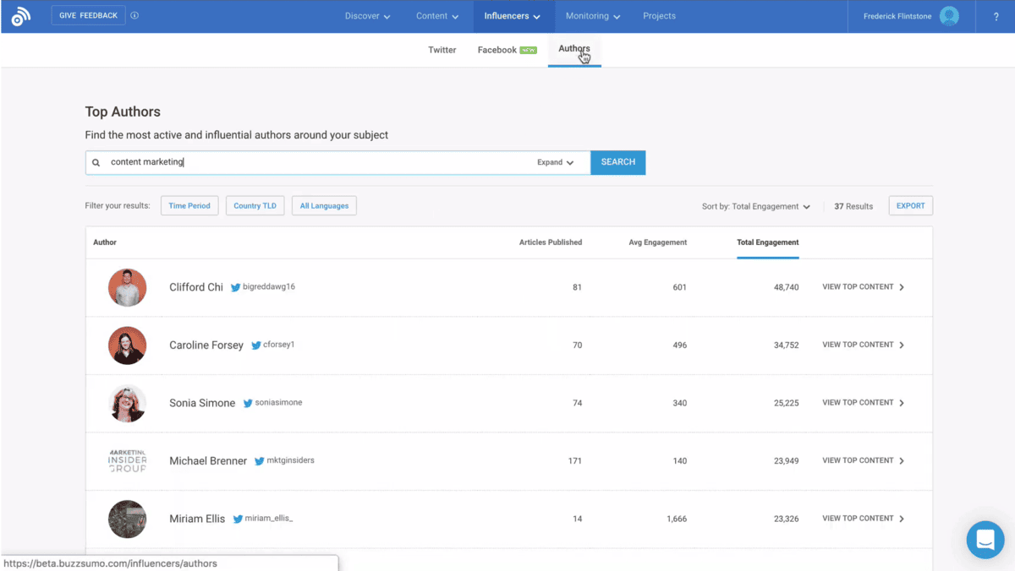Expand the Sort by Total Engagement dropdown

click(755, 206)
